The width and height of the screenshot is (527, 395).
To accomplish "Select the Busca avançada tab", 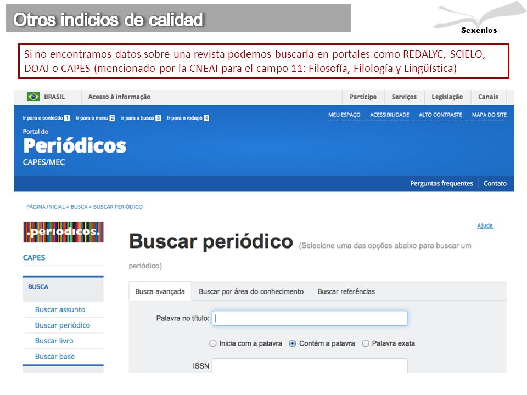I will point(160,291).
